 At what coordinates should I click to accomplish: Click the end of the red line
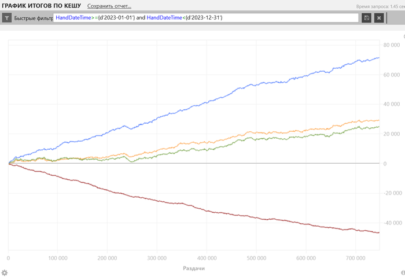coord(379,232)
